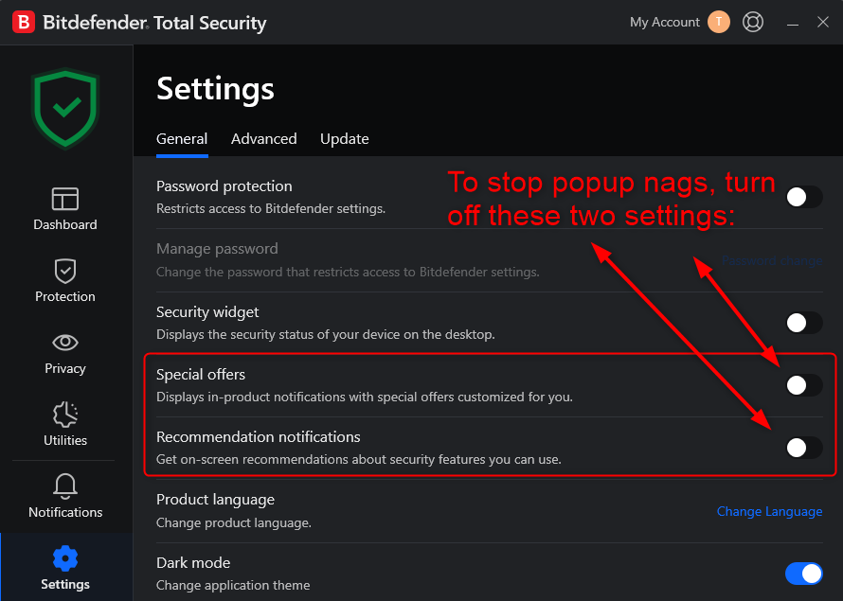Open the Dashboard sidebar icon

(65, 209)
